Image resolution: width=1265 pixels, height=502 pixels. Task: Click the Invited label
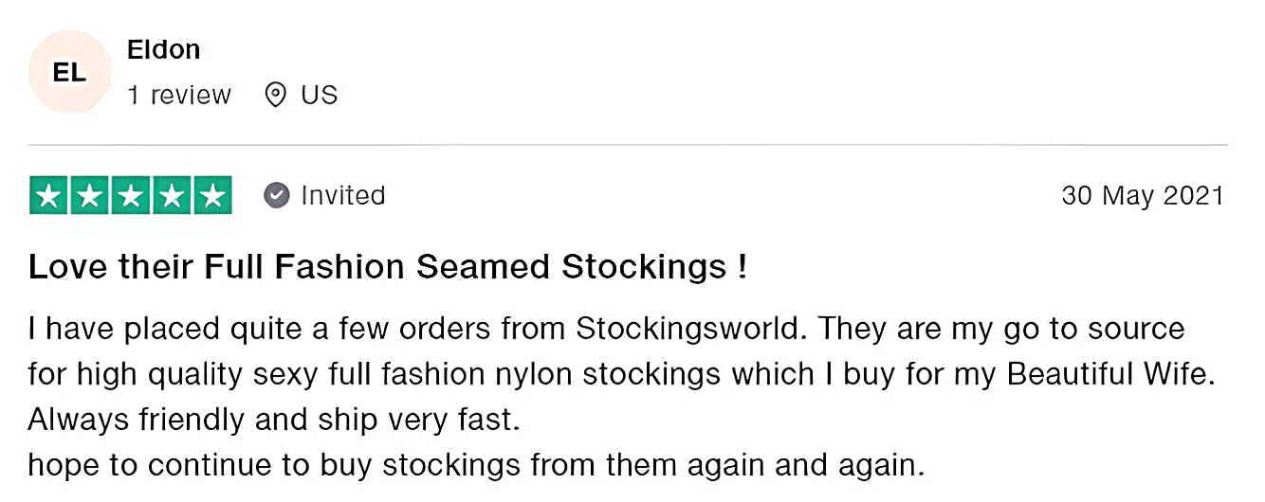pyautogui.click(x=342, y=195)
